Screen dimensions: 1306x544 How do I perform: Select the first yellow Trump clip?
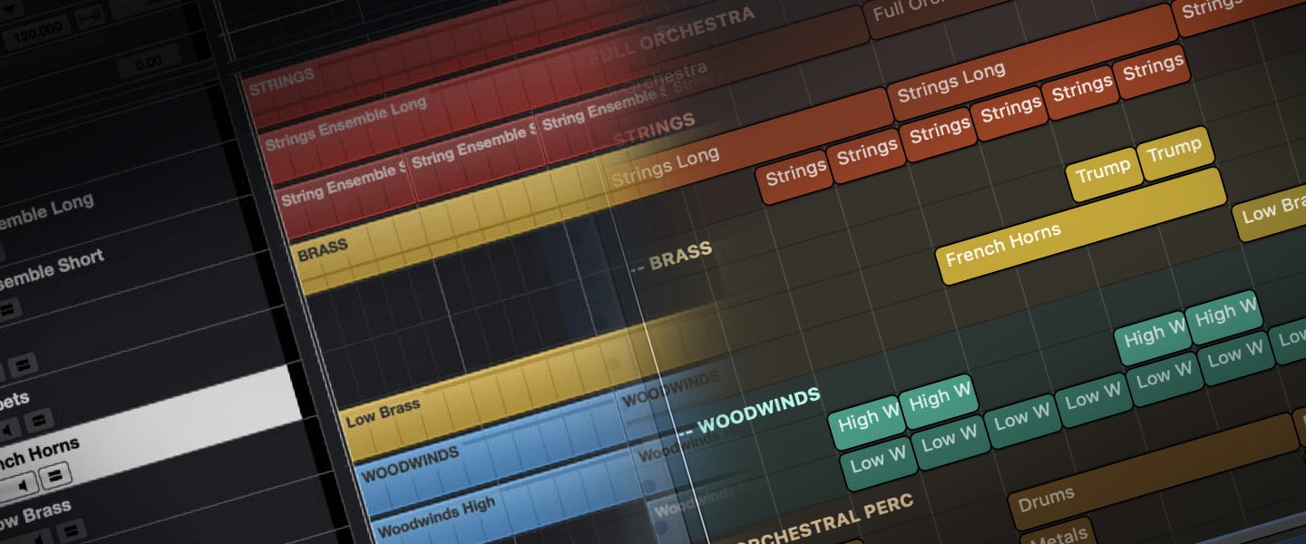tap(1103, 170)
